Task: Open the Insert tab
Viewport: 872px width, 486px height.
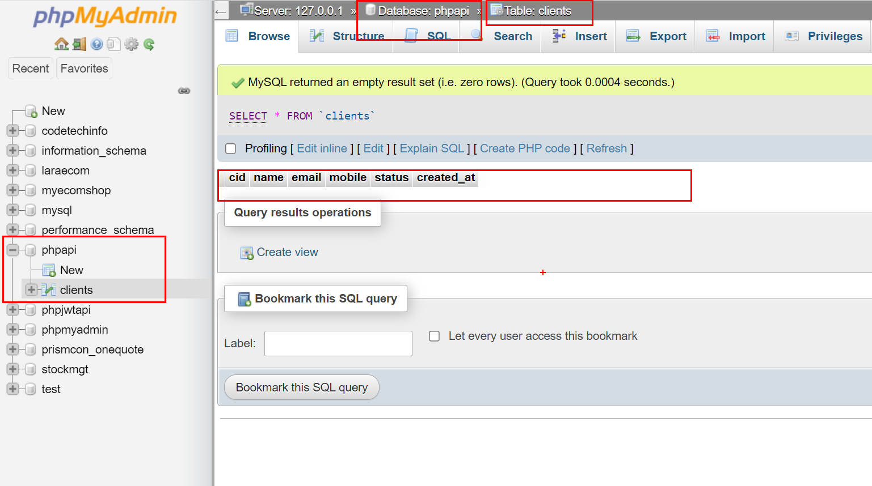Action: click(x=579, y=36)
